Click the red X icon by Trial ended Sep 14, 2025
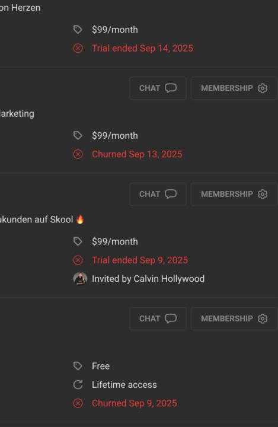This screenshot has height=427, width=278. click(78, 49)
